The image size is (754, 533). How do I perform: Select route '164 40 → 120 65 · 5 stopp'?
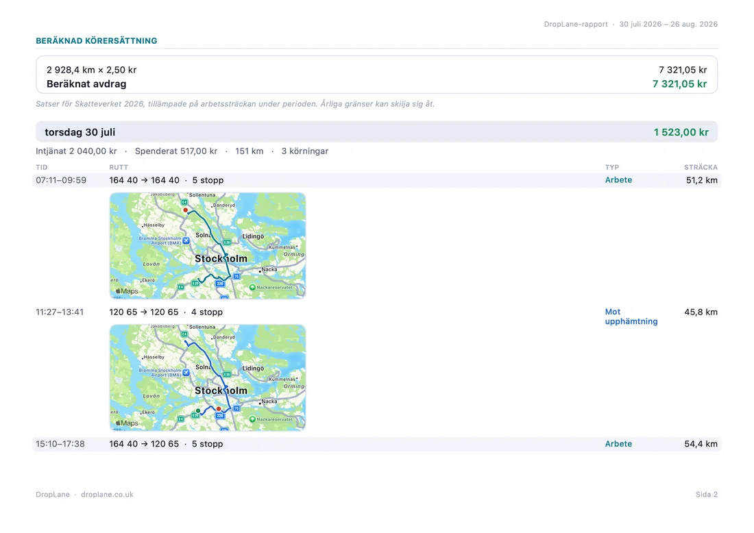point(166,444)
